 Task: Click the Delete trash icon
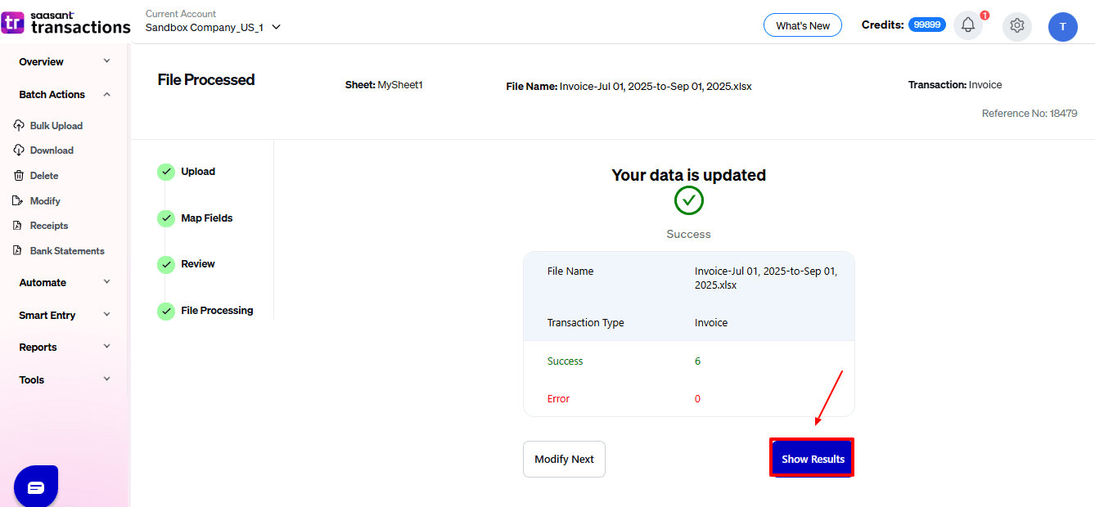(x=19, y=176)
